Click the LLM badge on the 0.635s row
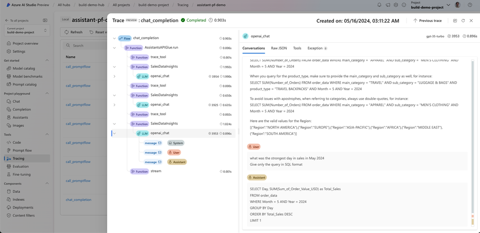Image resolution: width=480 pixels, height=233 pixels. pos(142,105)
